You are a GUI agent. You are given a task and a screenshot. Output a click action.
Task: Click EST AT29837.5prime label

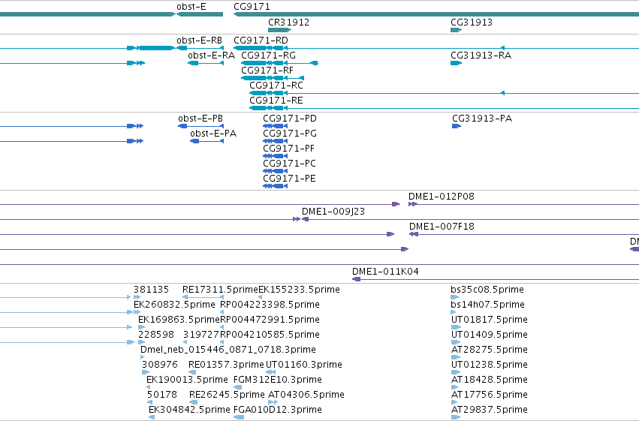tap(490, 410)
